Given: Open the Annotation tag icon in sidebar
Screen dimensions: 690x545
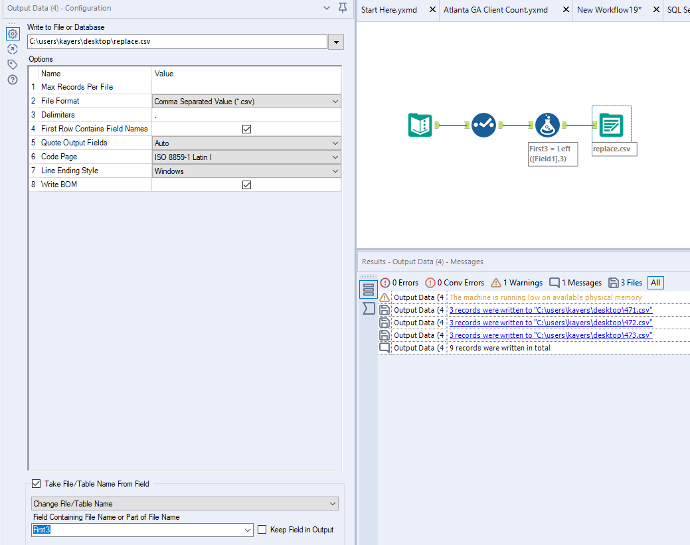Looking at the screenshot, I should pyautogui.click(x=12, y=64).
